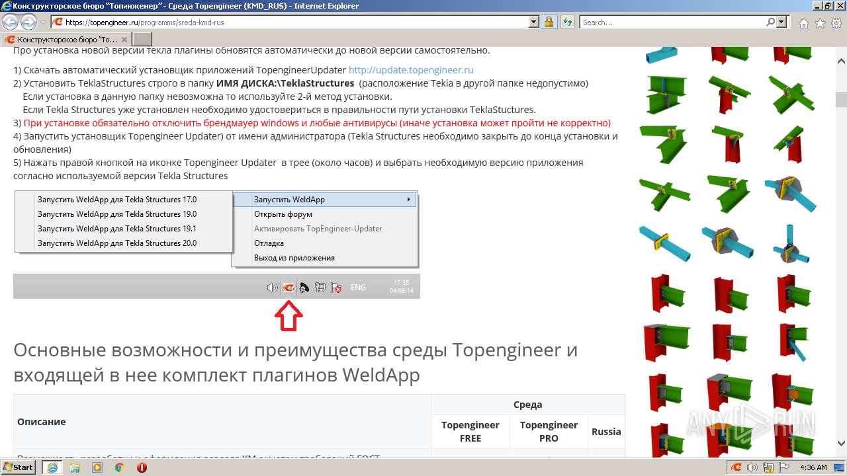Click the Topengineer favicon in the address bar

pyautogui.click(x=58, y=22)
